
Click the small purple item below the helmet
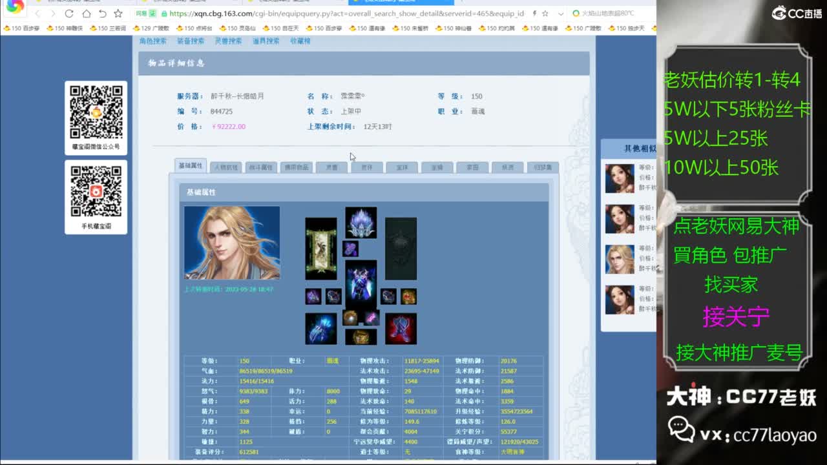(x=350, y=249)
